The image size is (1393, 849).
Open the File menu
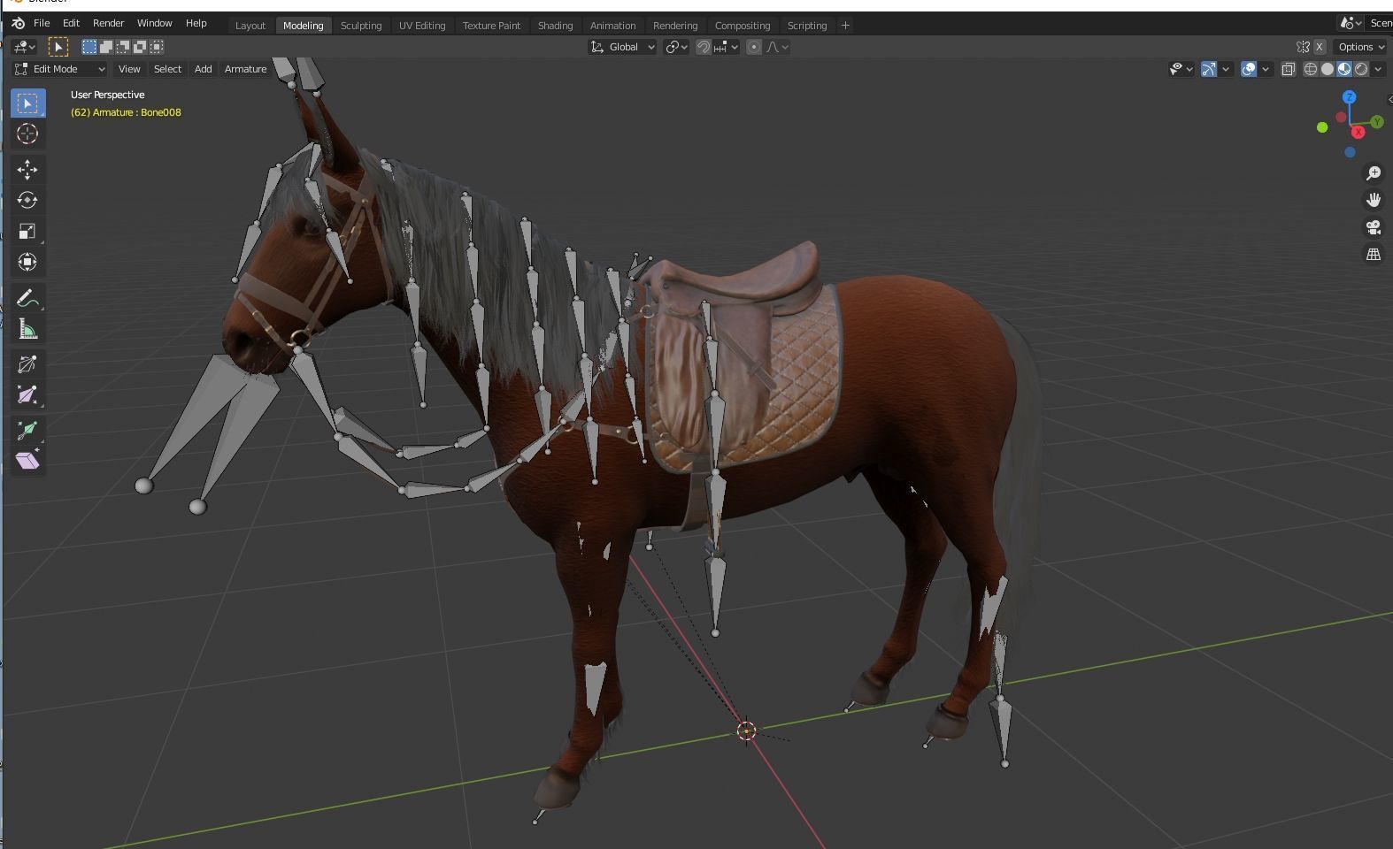click(x=42, y=23)
